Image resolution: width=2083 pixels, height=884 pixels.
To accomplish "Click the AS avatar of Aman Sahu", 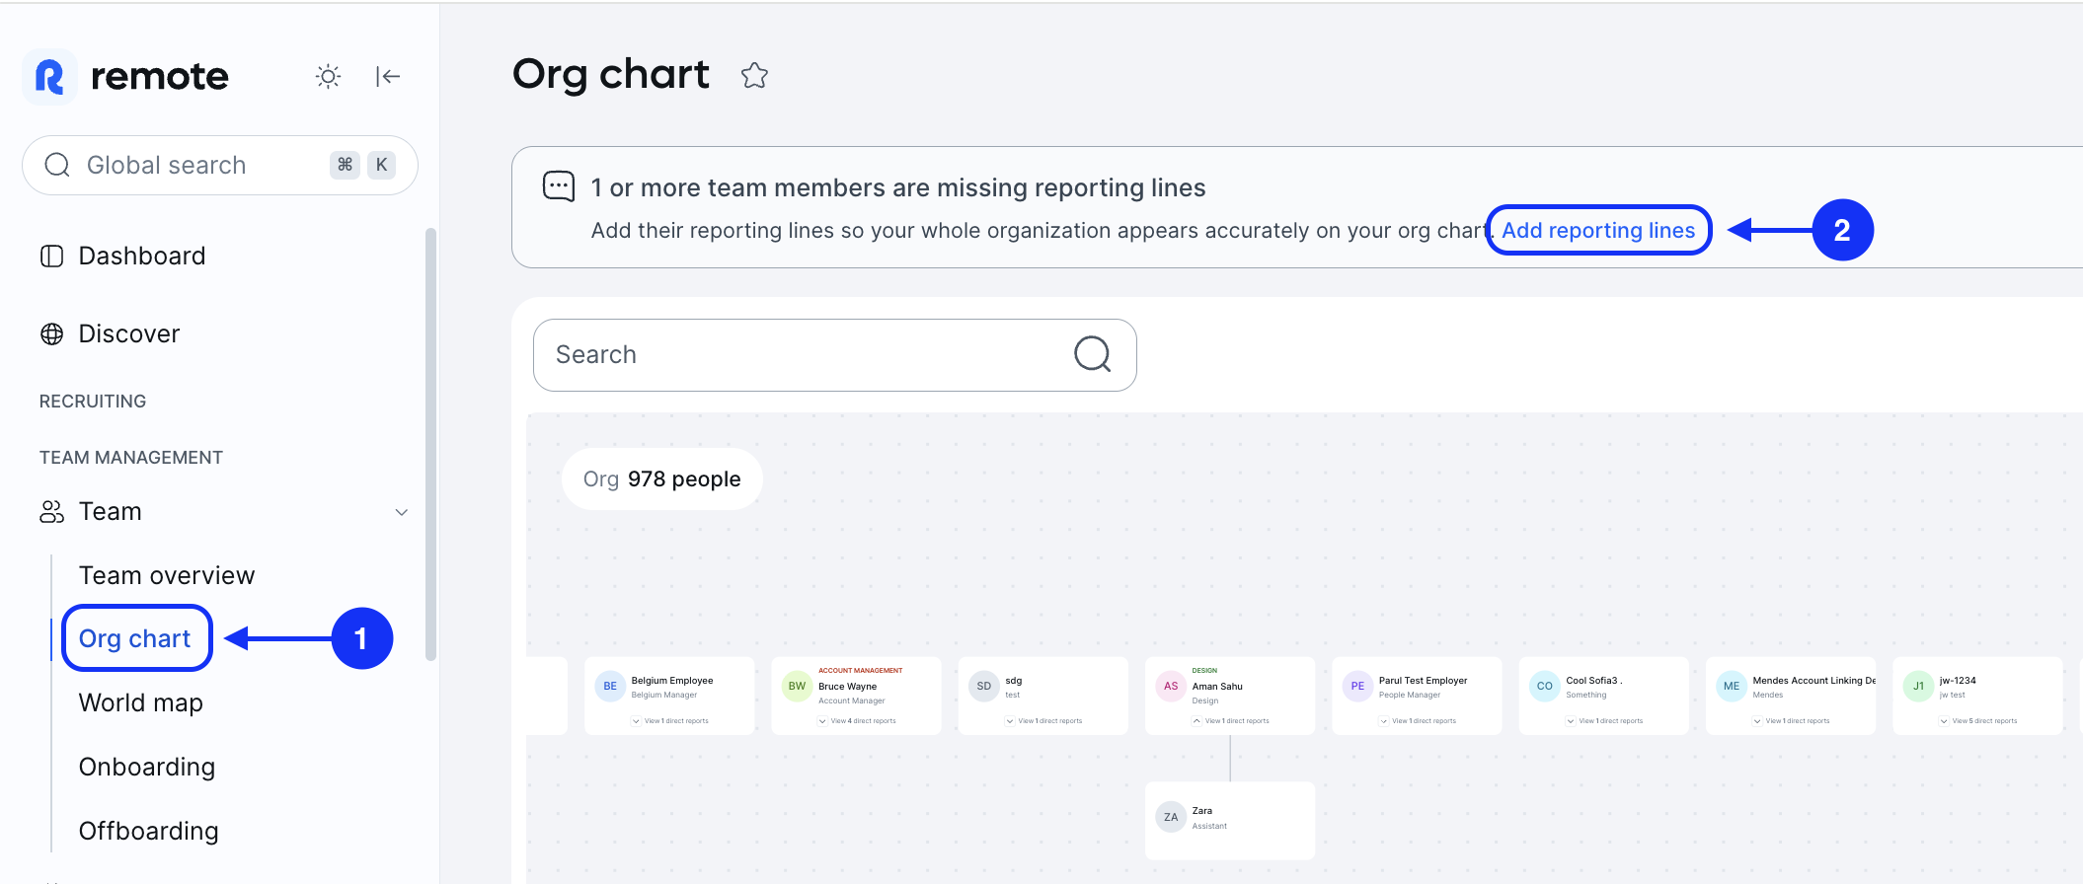I will point(1171,687).
